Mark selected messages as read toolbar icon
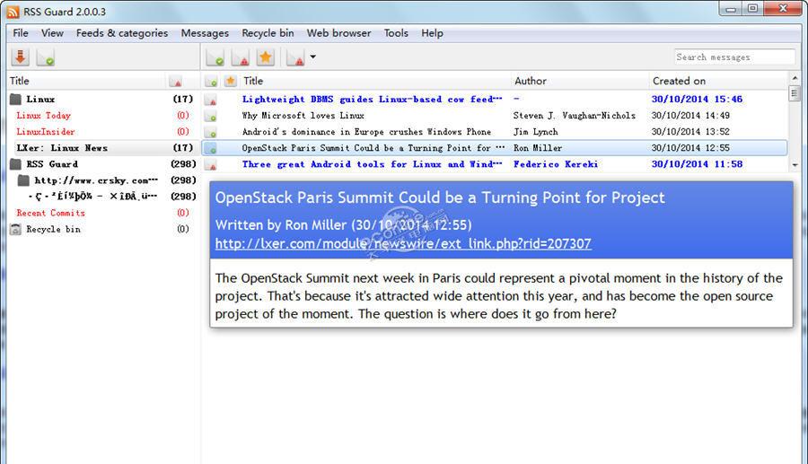Viewport: 808px width, 464px height. 215,57
